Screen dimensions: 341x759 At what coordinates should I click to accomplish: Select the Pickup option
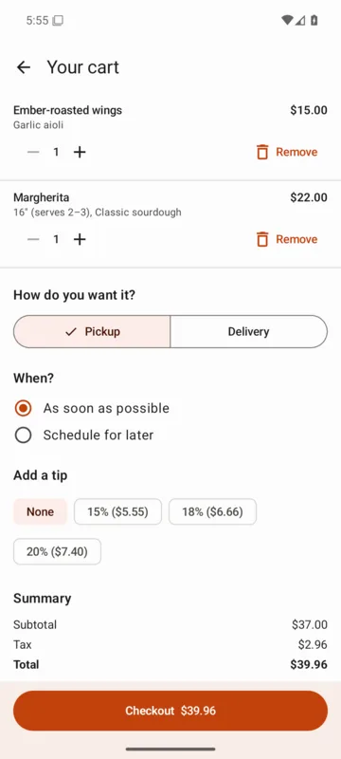(x=92, y=331)
